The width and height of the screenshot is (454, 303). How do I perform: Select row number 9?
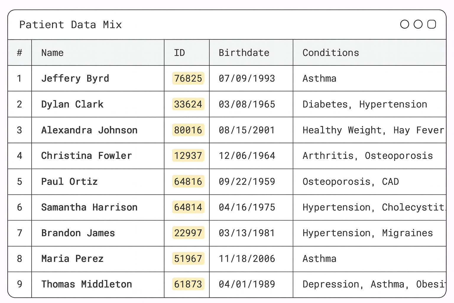click(20, 284)
